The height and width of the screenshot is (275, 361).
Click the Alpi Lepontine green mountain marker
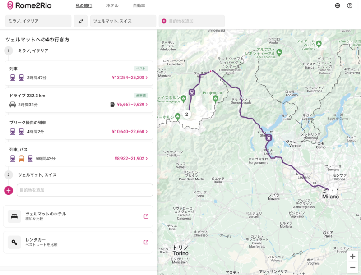click(279, 53)
